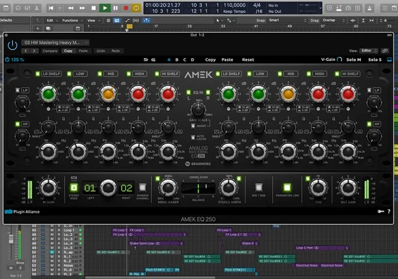398x279 pixels.
Task: Open the View Editor dropdown
Action: coord(369,51)
